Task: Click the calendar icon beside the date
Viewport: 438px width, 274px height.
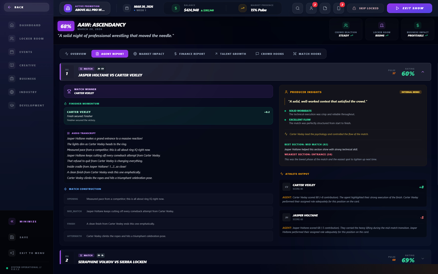Action: [127, 8]
